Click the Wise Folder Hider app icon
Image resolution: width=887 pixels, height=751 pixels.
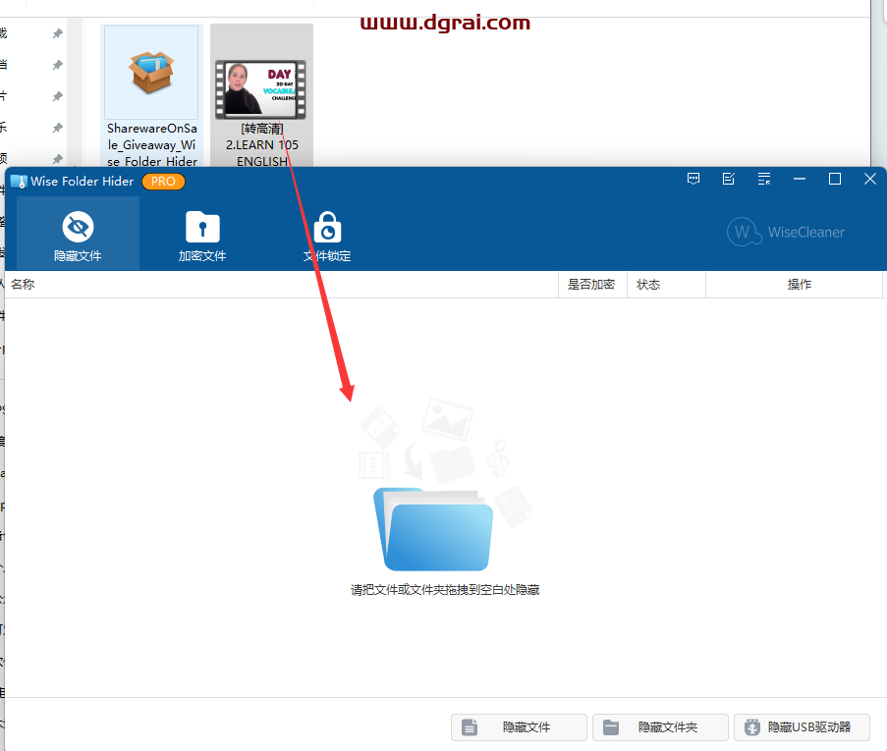[19, 182]
